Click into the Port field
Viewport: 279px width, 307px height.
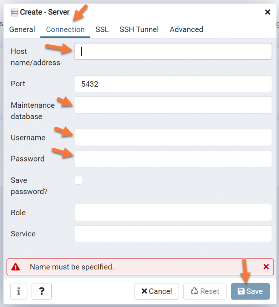[173, 84]
